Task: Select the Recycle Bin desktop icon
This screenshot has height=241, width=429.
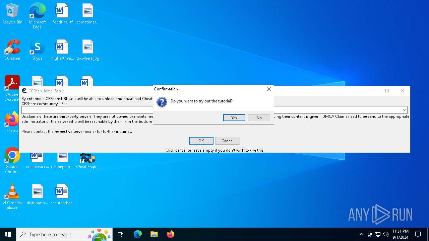Action: (x=12, y=14)
